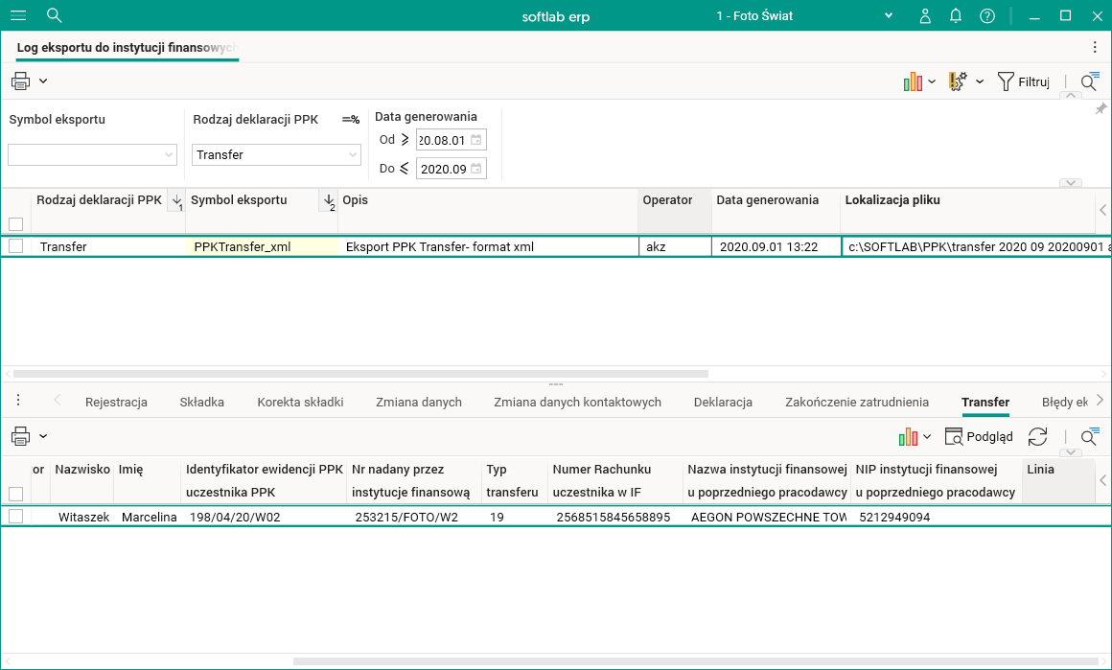Screen dimensions: 1112x670
Task: Click sort arrow on Symbol eksportu column
Action: pyautogui.click(x=329, y=202)
